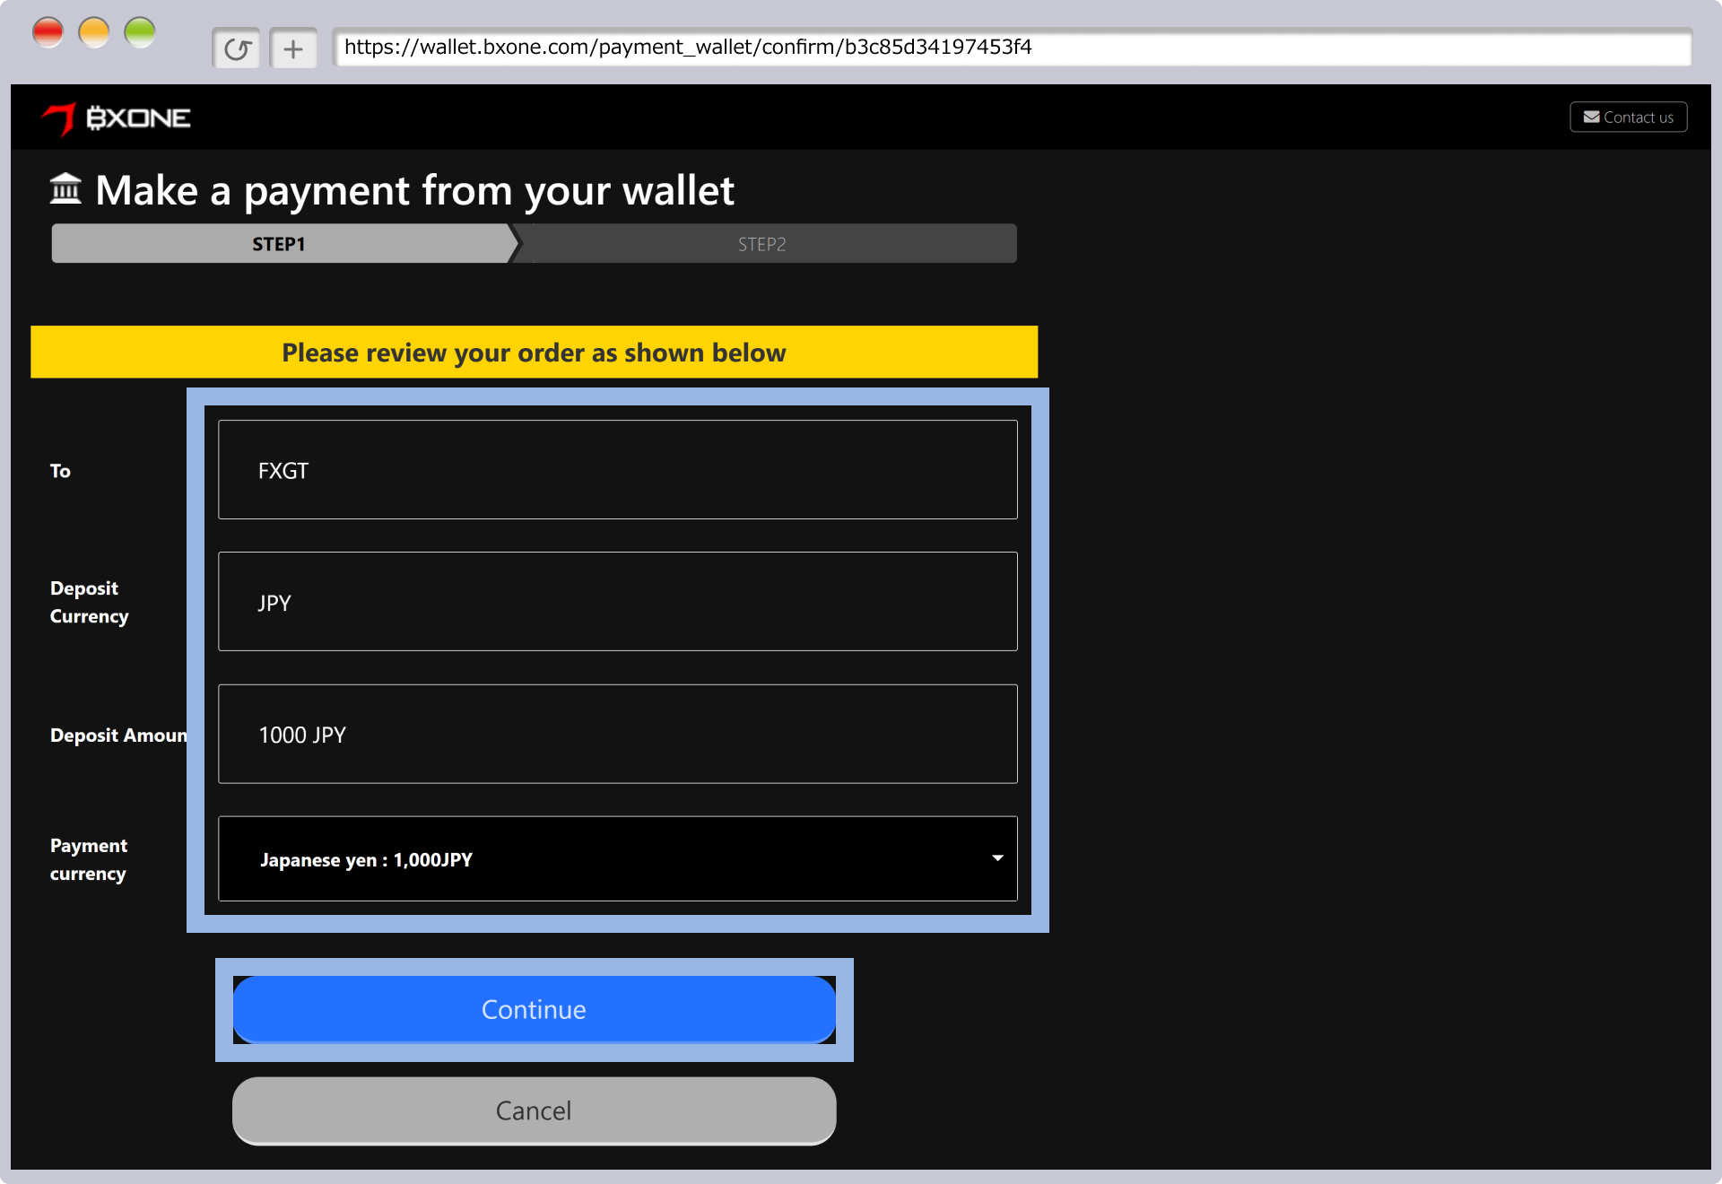1722x1184 pixels.
Task: Click the JPY deposit currency field
Action: [x=617, y=602]
